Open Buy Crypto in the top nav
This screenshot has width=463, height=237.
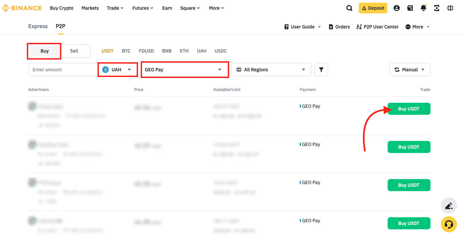(62, 8)
